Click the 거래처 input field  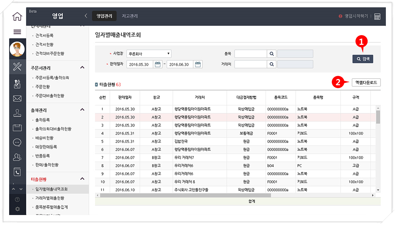coord(251,64)
